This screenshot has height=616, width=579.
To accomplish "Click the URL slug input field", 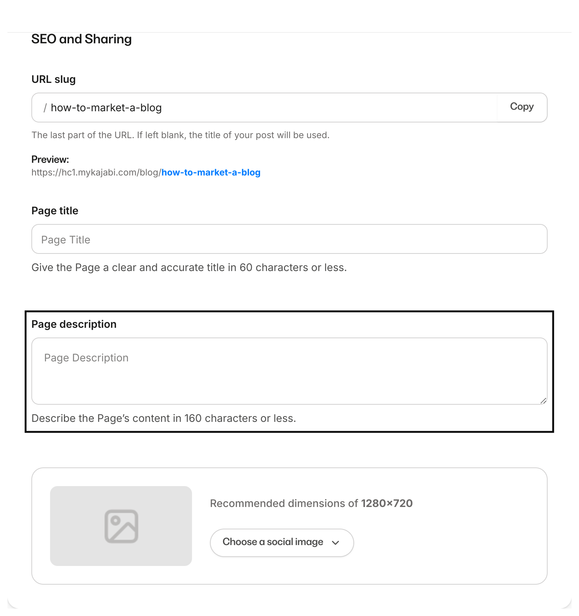I will tap(264, 108).
